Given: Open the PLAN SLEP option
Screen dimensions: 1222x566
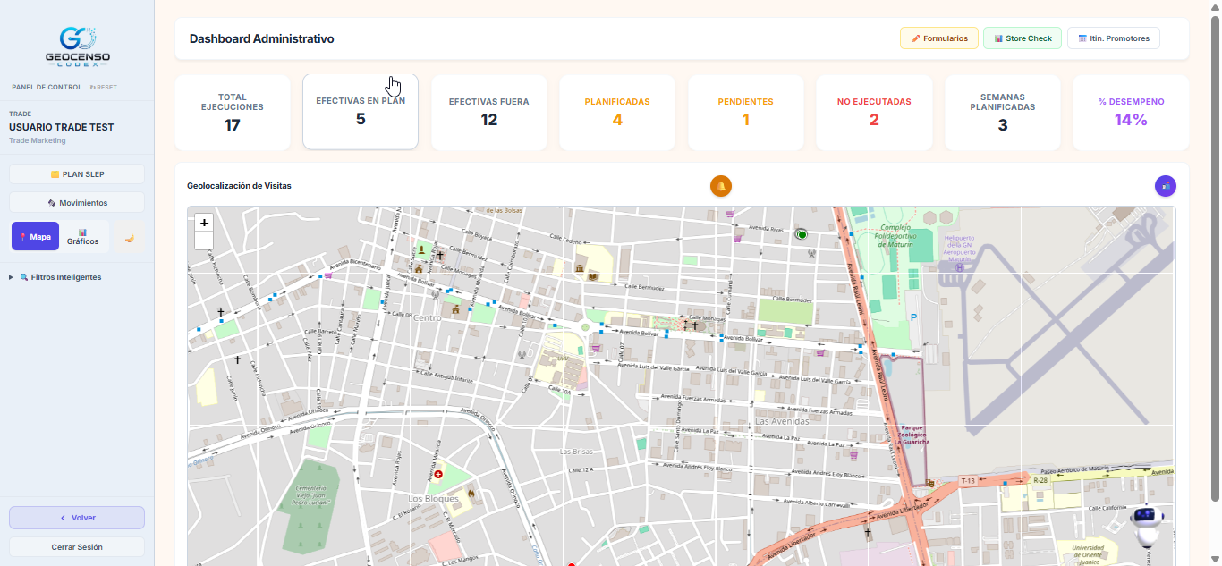Looking at the screenshot, I should pyautogui.click(x=77, y=174).
